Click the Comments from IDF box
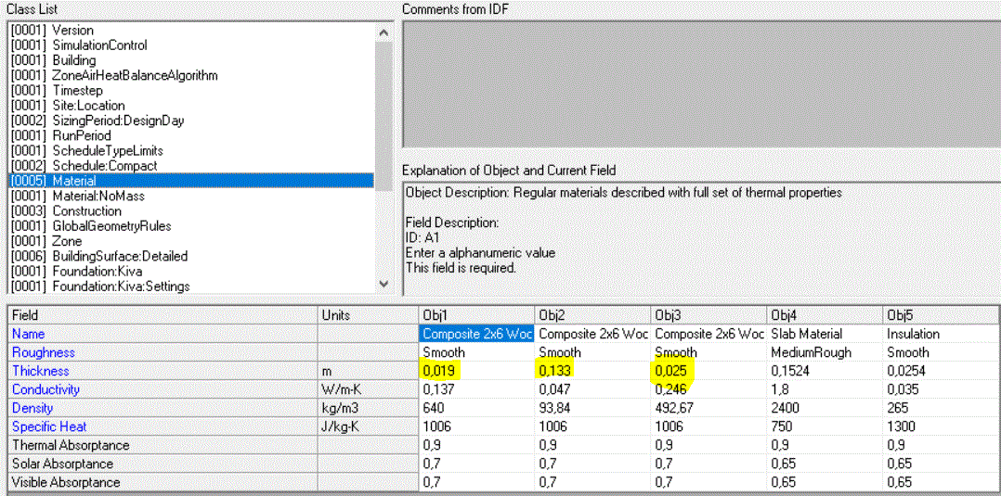The image size is (1001, 496). 701,83
